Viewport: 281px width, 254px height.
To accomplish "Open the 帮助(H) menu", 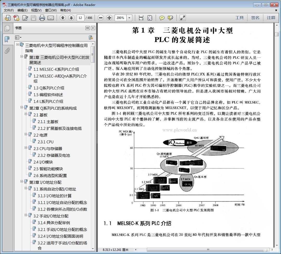I will click(66, 10).
